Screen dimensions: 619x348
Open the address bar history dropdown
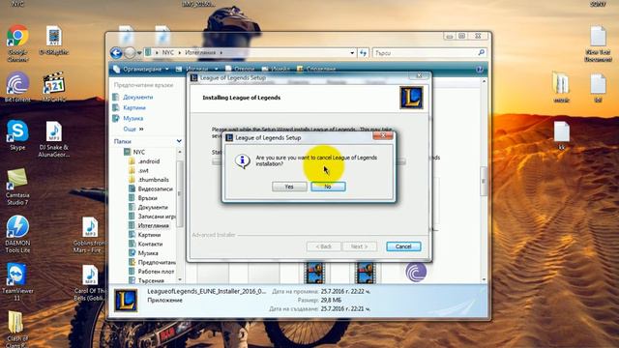click(x=352, y=52)
